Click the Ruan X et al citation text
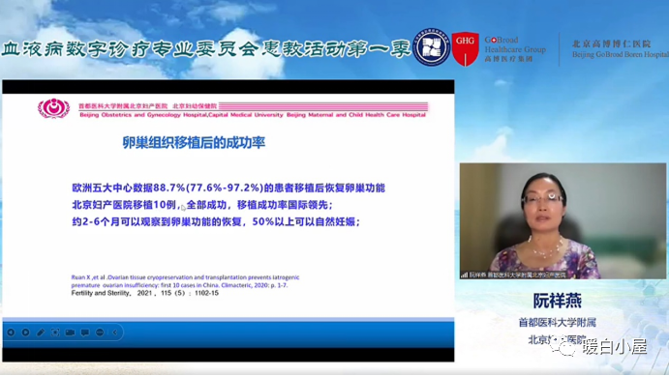Image resolution: width=669 pixels, height=376 pixels. (x=185, y=281)
